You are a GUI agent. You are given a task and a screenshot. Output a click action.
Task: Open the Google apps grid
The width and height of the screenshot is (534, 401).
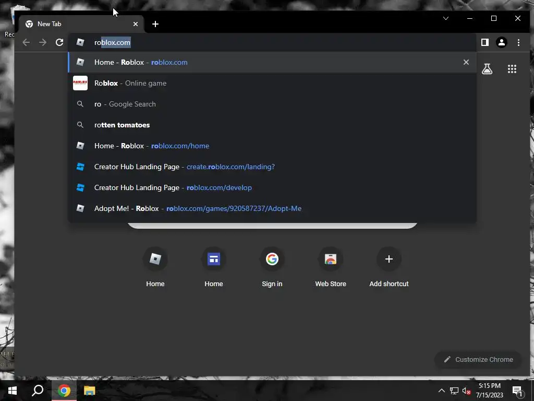tap(512, 69)
